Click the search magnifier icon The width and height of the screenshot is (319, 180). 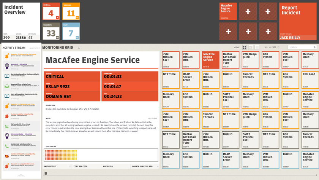[x=314, y=47]
